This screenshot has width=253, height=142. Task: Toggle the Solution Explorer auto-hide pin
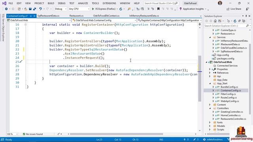246,16
